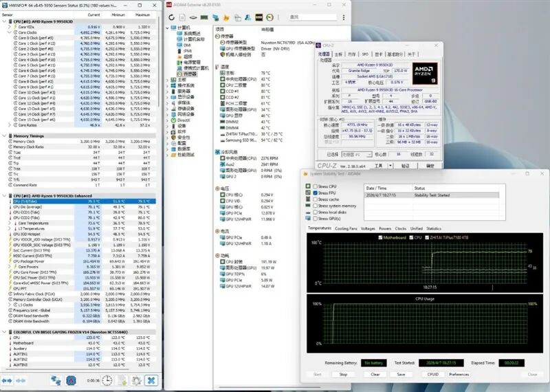Screen dimensions: 550x392
Task: Enable Stress local disks checkbox
Action: (315, 212)
